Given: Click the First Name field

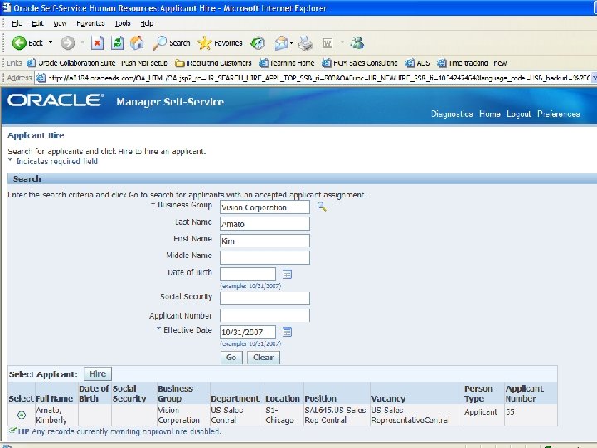Looking at the screenshot, I should [x=265, y=241].
